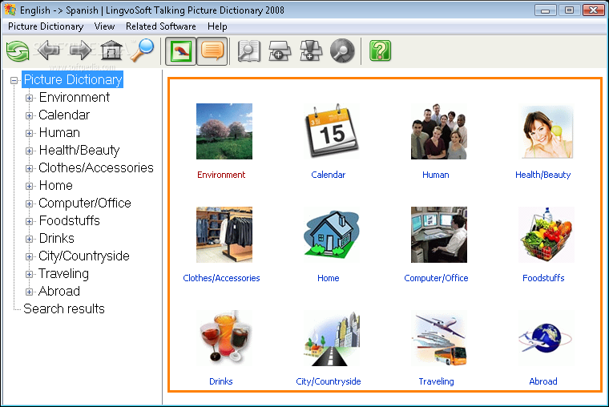This screenshot has width=609, height=407.
Task: Click the Home building toolbar icon
Action: click(111, 50)
